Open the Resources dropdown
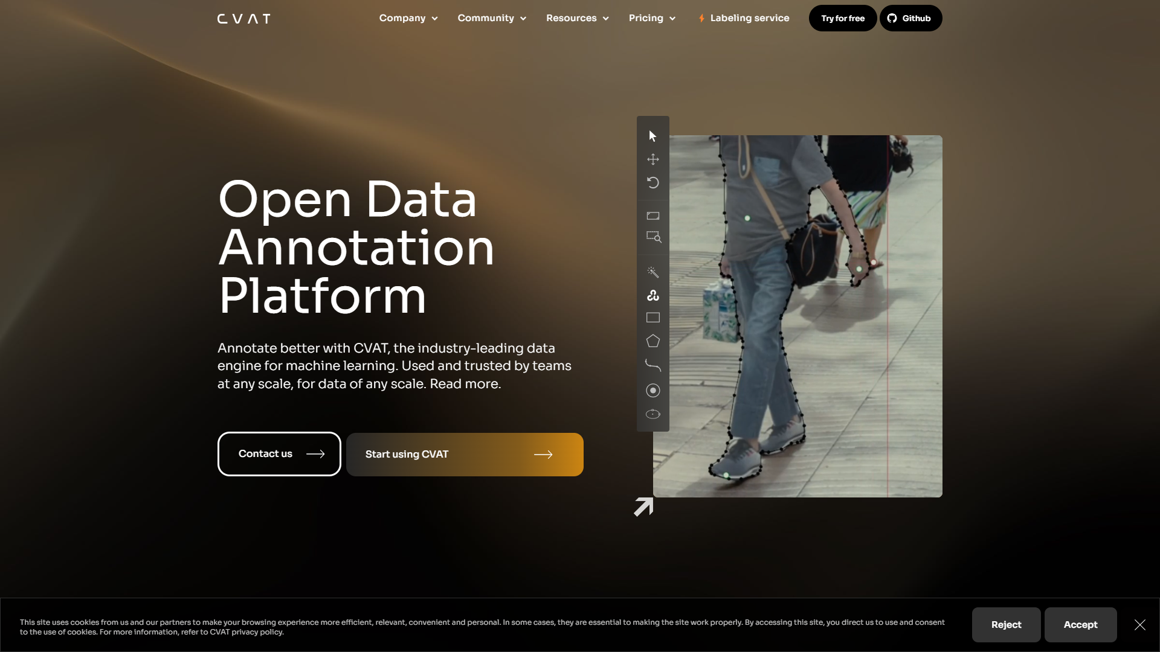 coord(576,18)
